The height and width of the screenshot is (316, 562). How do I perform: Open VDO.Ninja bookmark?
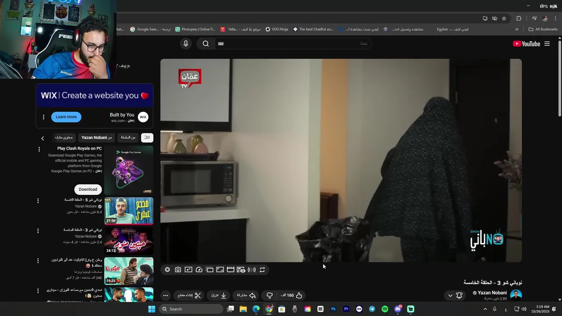277,29
